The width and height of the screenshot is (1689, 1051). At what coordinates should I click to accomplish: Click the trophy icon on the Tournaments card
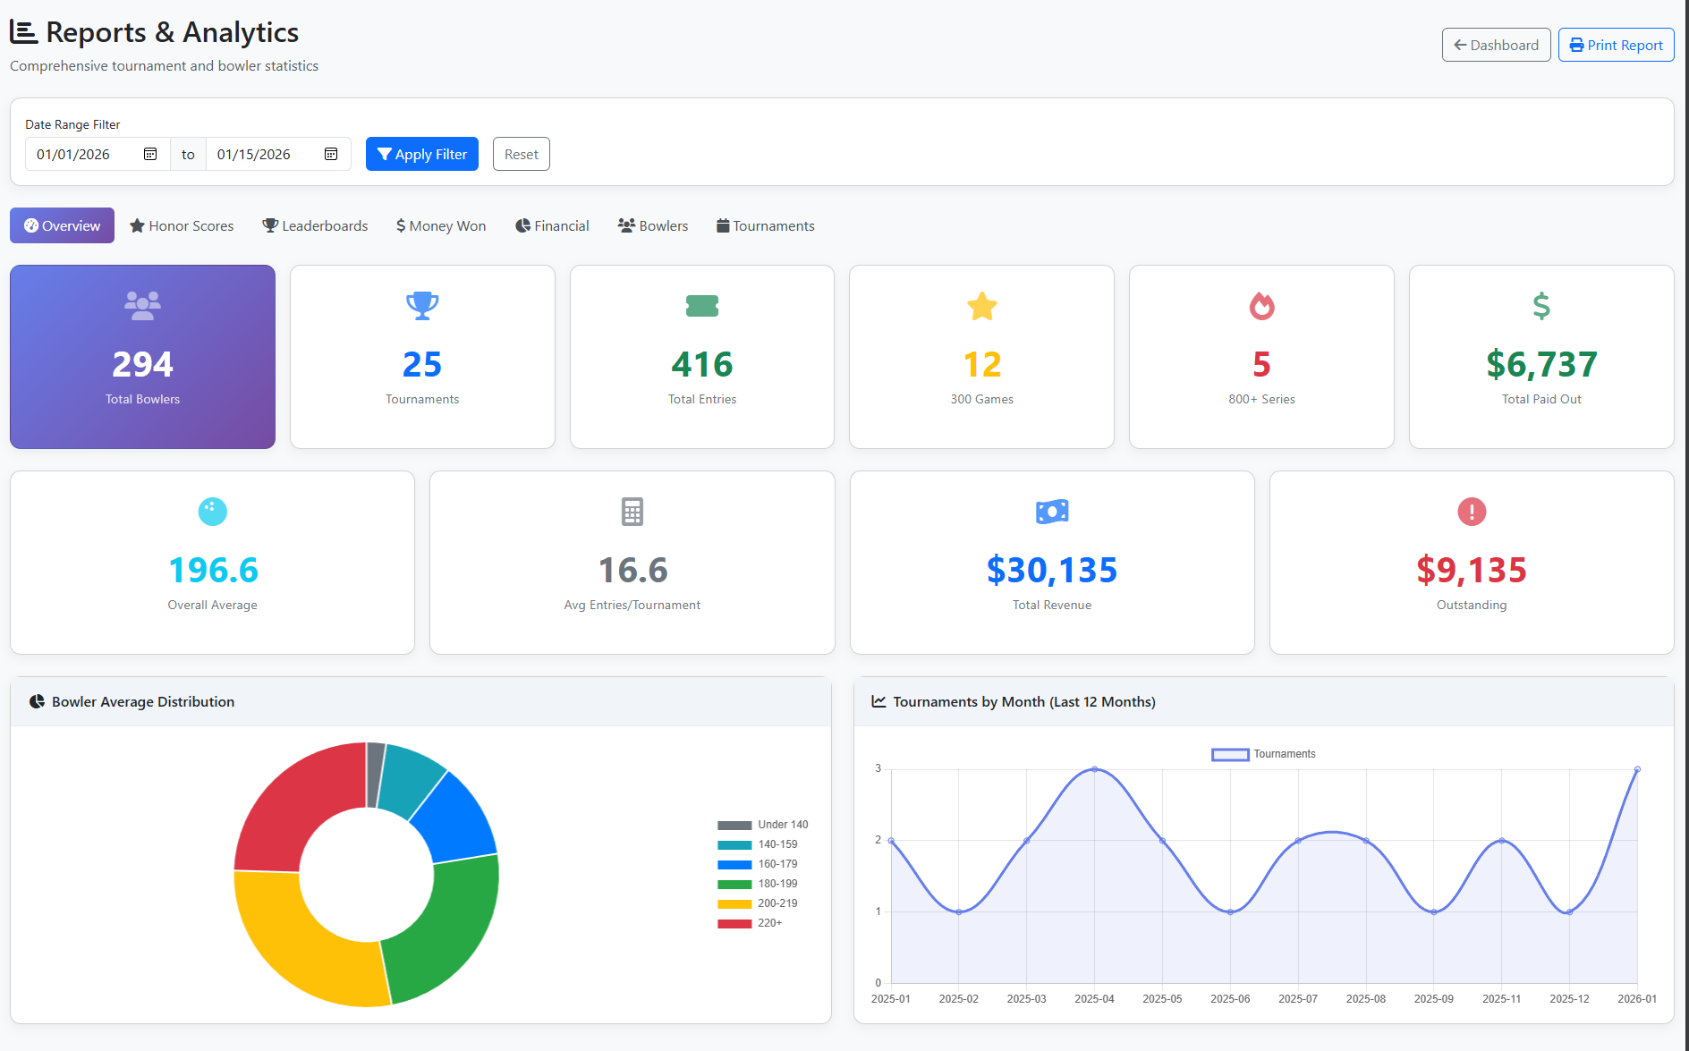pyautogui.click(x=421, y=306)
